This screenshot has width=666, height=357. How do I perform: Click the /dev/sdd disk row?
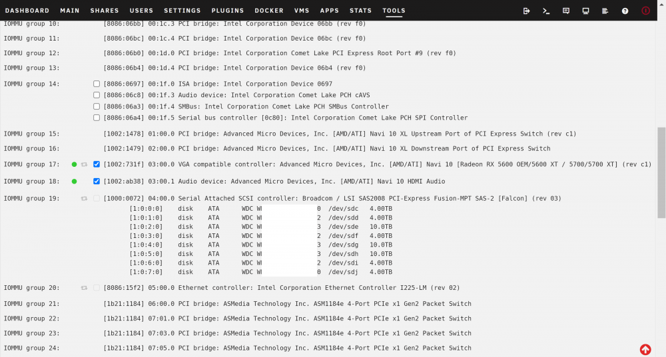pyautogui.click(x=261, y=218)
